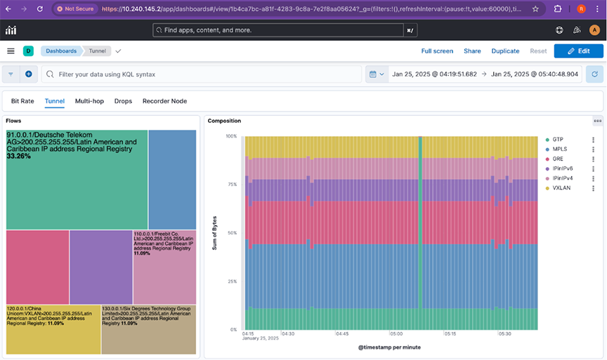Open the help globe icon in header

pos(559,30)
